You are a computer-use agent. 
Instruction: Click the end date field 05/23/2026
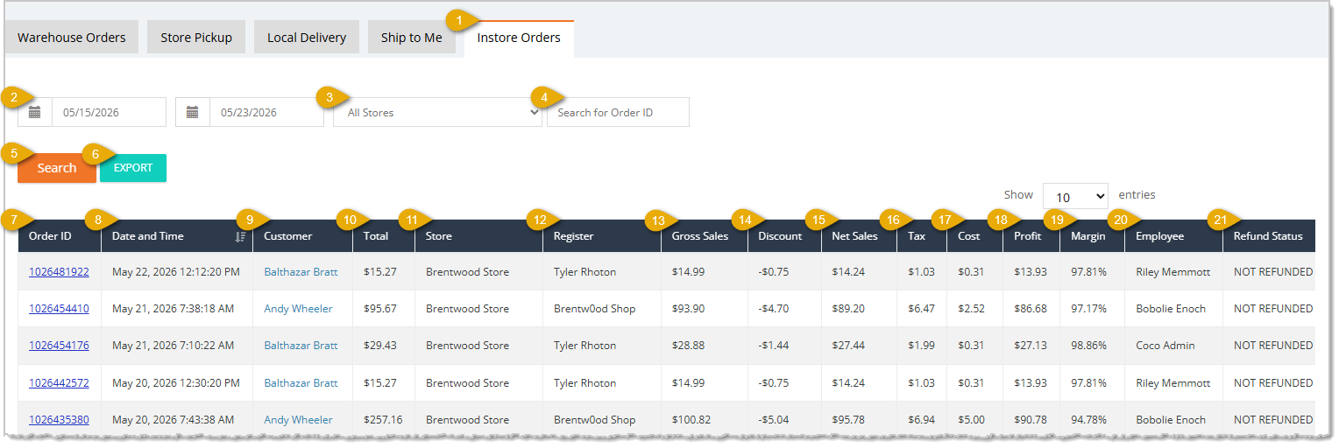click(267, 112)
